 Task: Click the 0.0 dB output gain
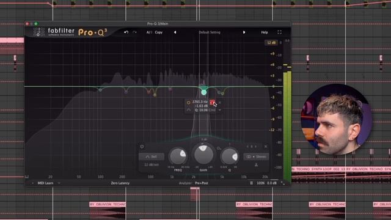point(272,183)
